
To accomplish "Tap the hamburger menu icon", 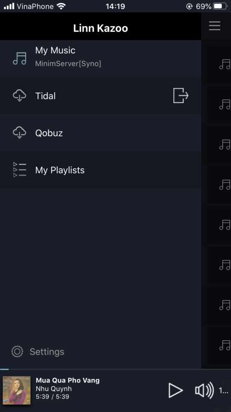I will coord(214,26).
